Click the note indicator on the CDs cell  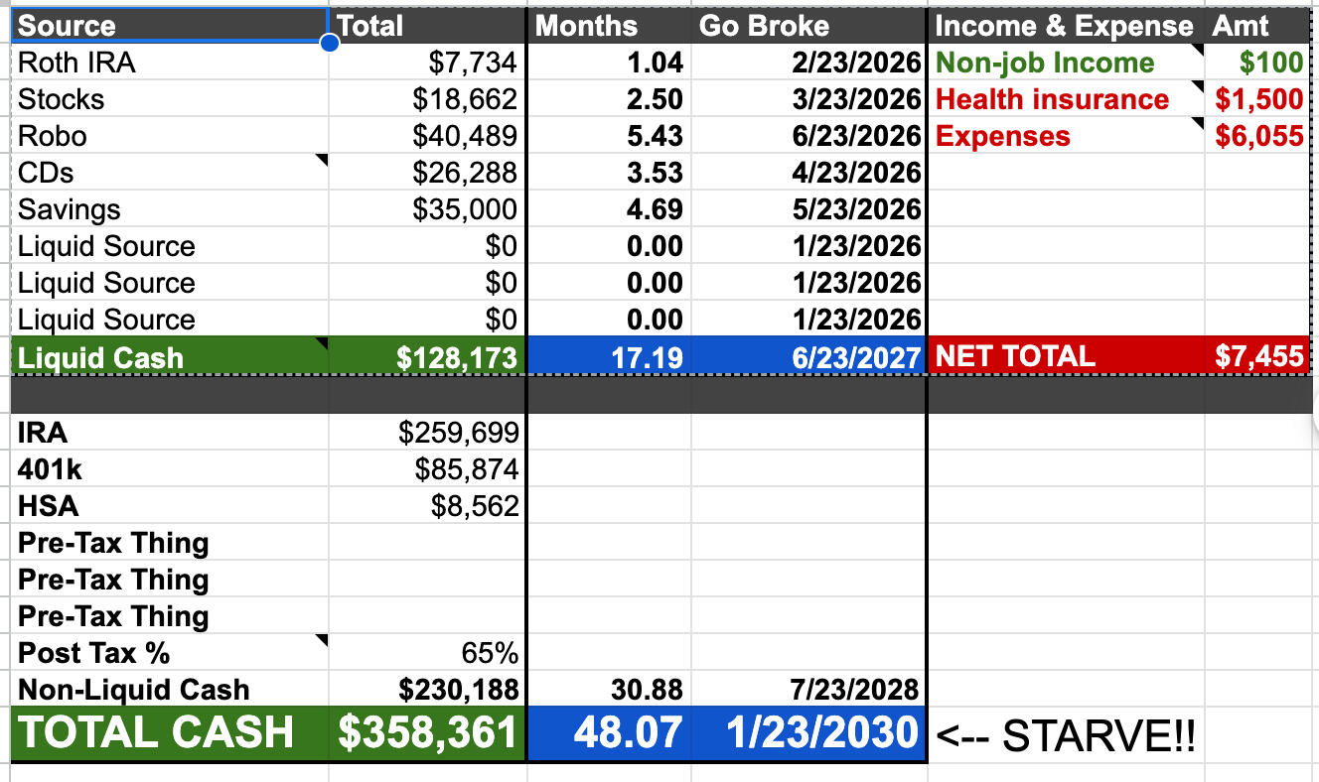[322, 160]
